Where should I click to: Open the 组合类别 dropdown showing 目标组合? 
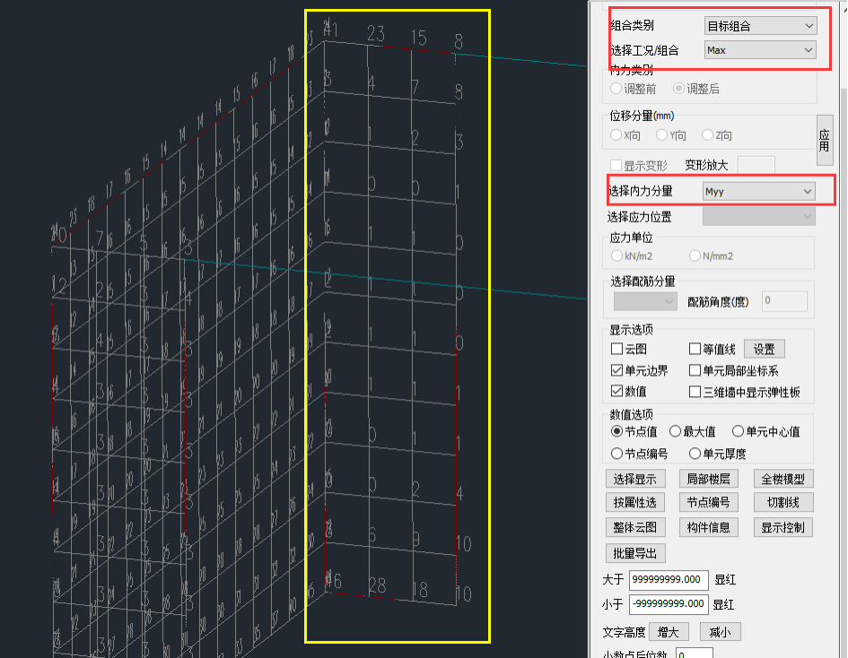pyautogui.click(x=760, y=25)
